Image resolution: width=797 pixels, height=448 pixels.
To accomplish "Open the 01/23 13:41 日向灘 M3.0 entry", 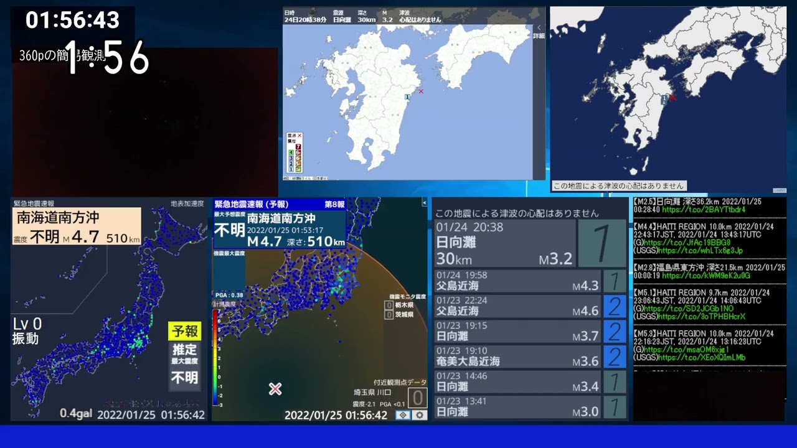I will pos(517,407).
